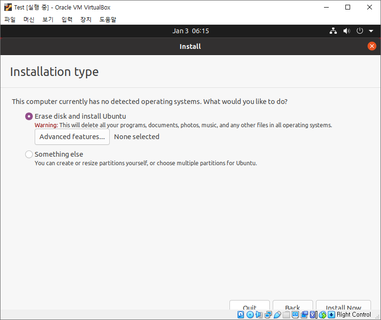Click the mouse integration indicator icon

[323, 315]
